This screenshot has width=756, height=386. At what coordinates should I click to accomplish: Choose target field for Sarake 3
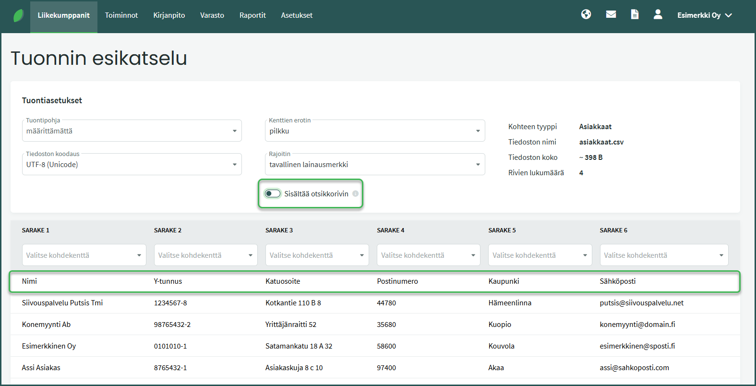pos(317,255)
